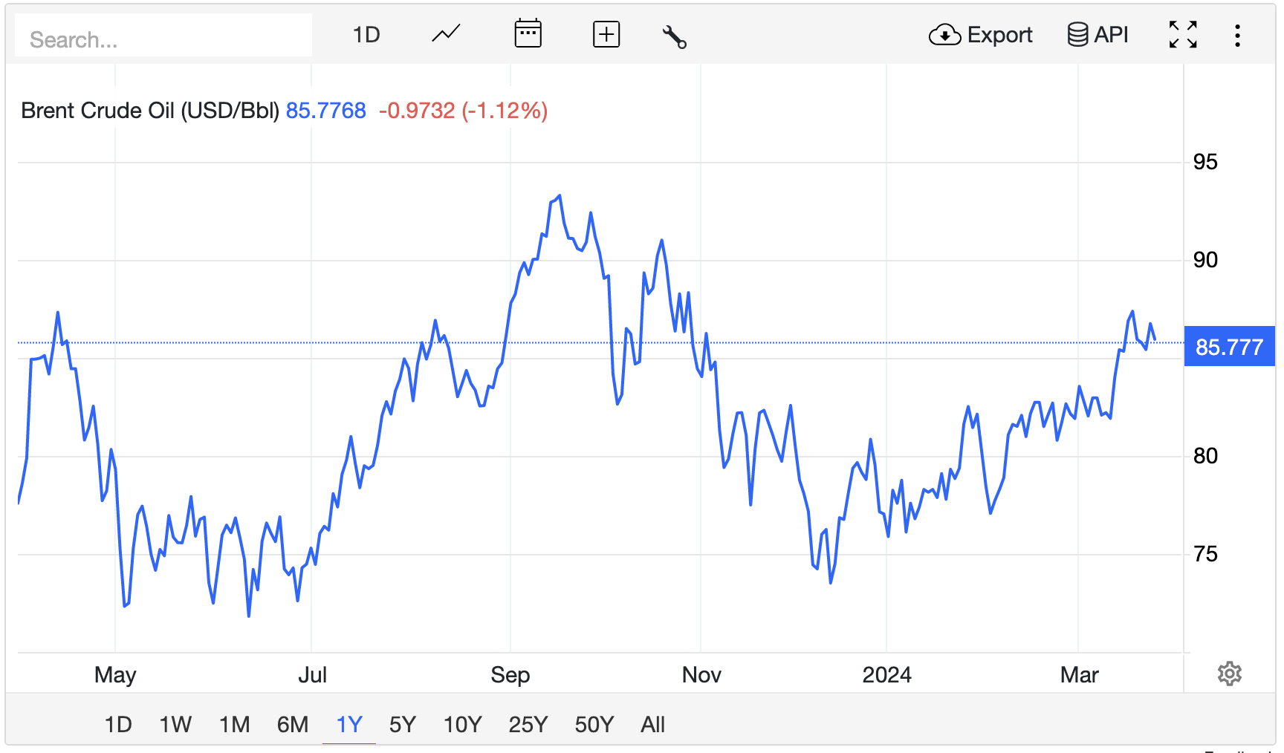The image size is (1284, 753).
Task: Click the Export cloud download button
Action: tap(981, 35)
